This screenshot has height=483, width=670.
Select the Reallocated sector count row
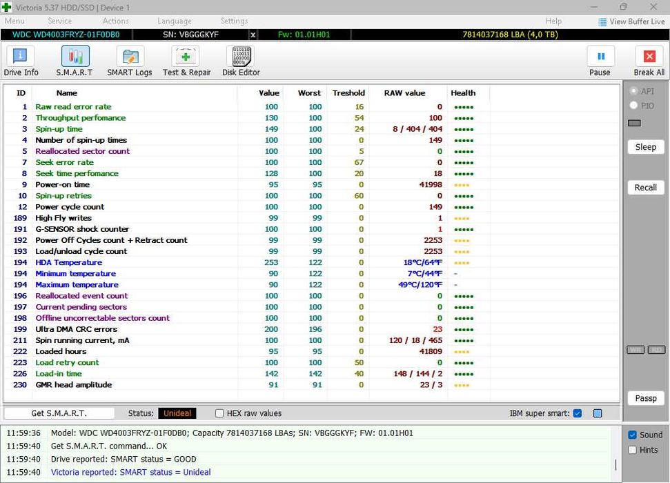(311, 151)
